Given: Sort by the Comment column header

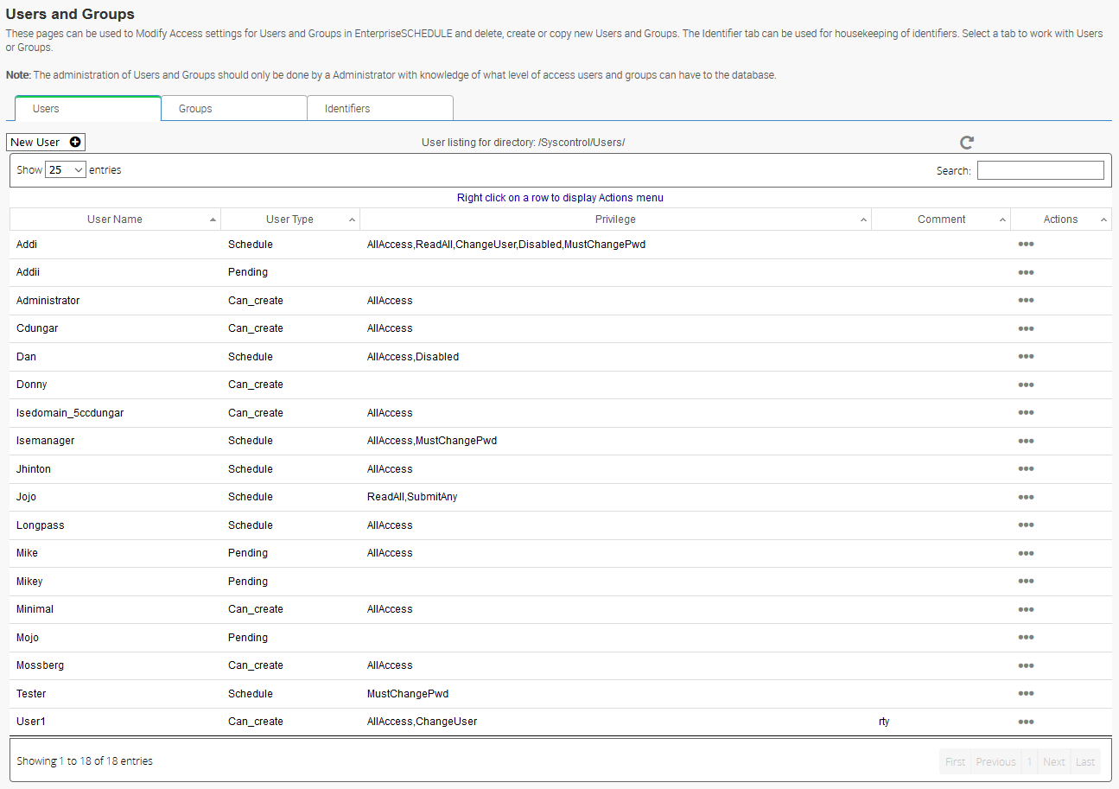Looking at the screenshot, I should [x=941, y=220].
